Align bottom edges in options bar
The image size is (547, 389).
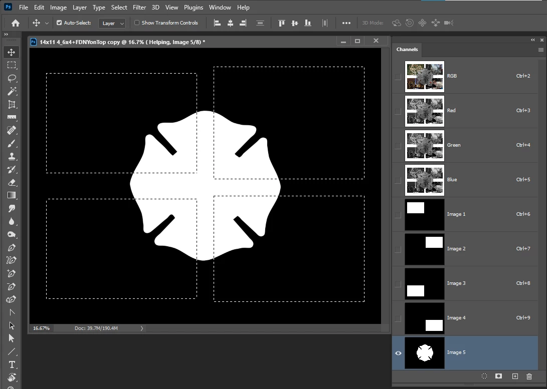click(x=308, y=23)
